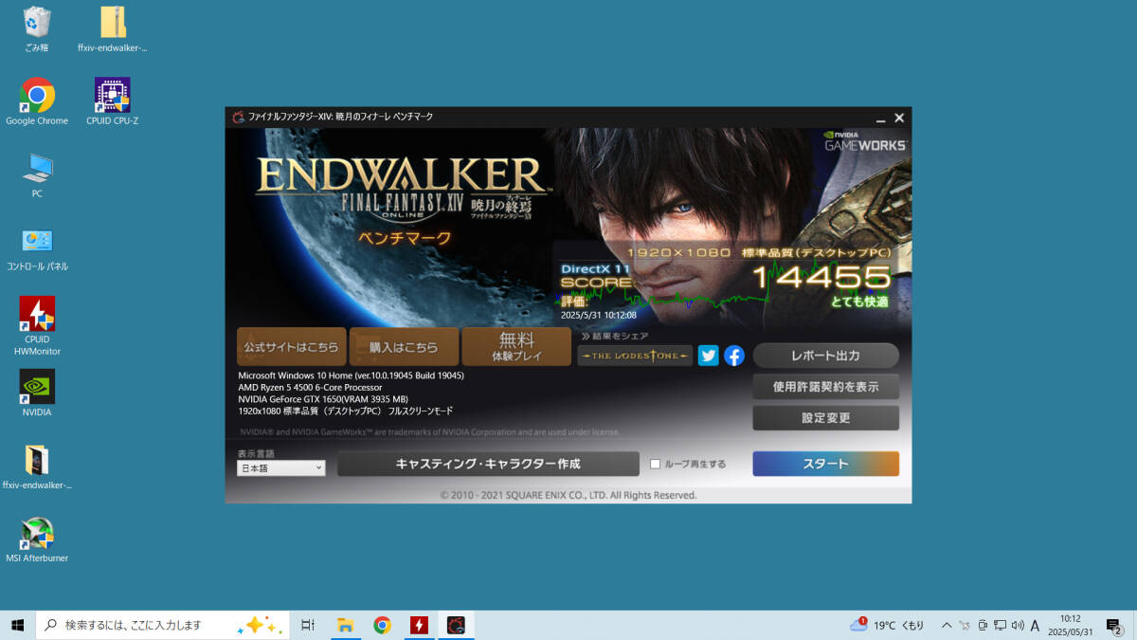Screen dimensions: 1137x640
Task: Launch CPUID HWMonitor from the desktop
Action: pyautogui.click(x=37, y=326)
